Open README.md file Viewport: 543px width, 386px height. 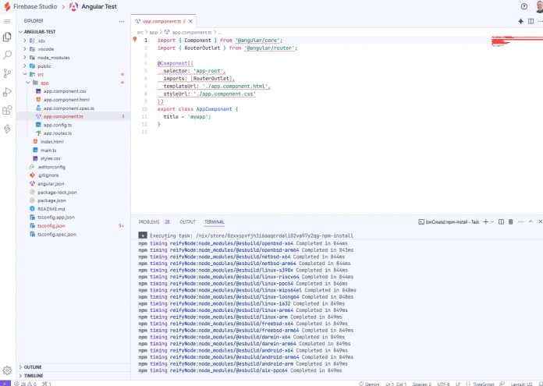(x=51, y=209)
